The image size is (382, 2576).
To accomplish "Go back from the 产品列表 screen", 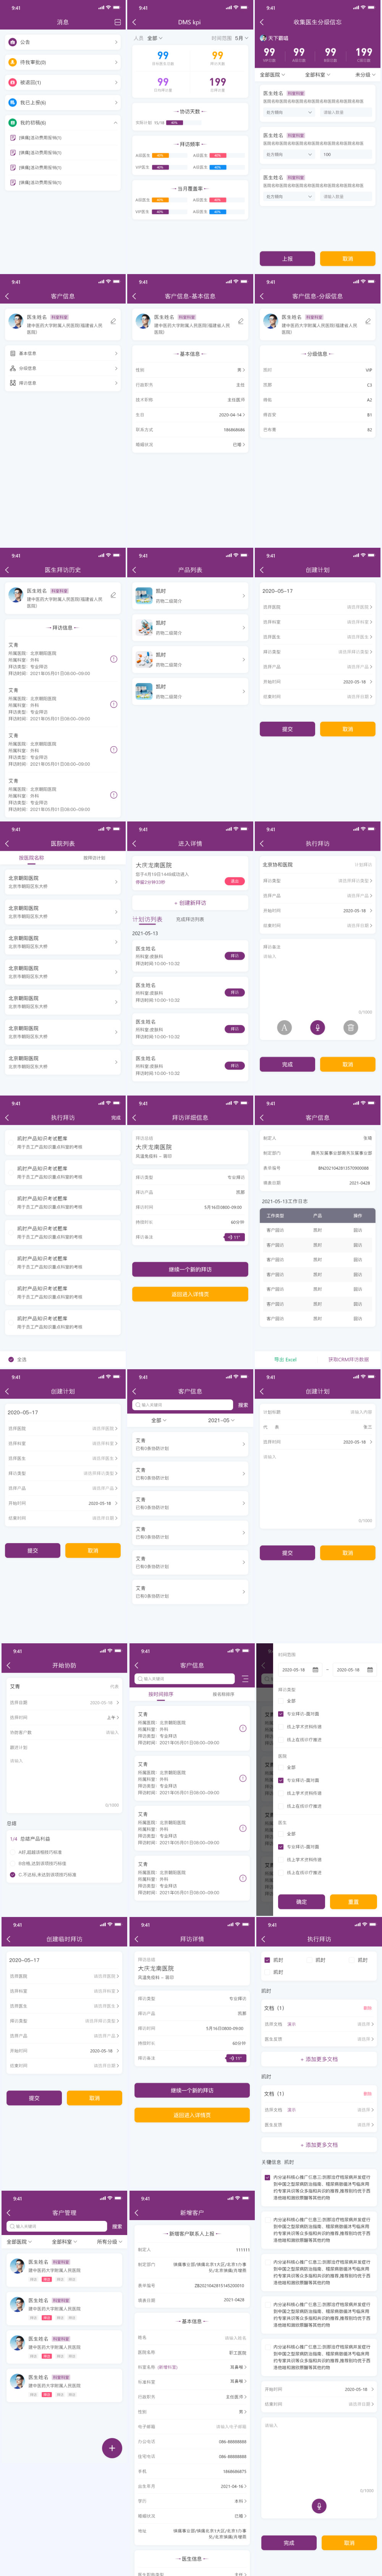I will (134, 570).
